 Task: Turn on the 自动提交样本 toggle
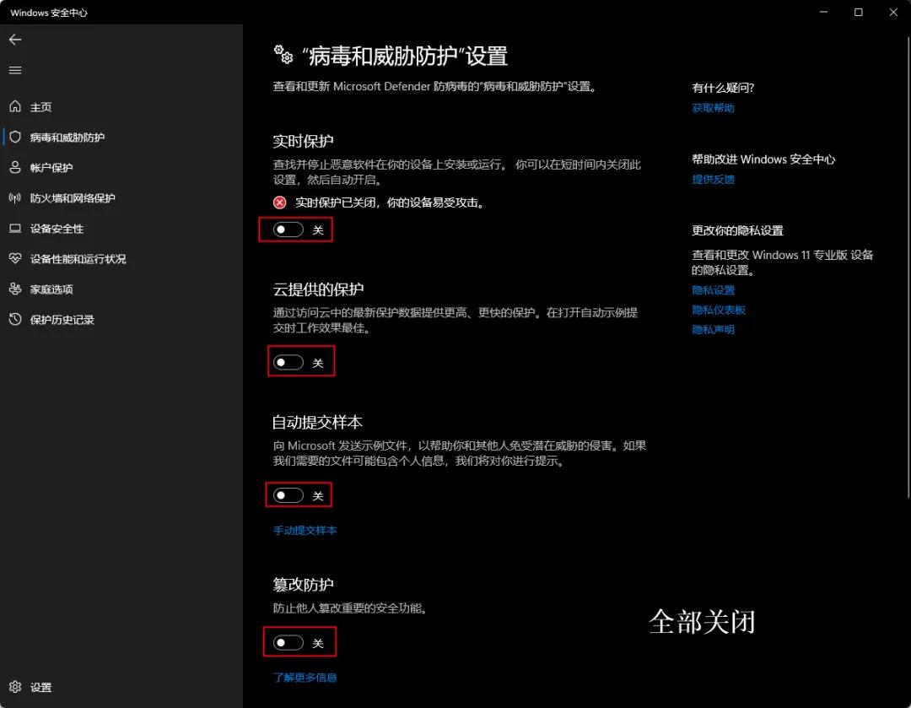pyautogui.click(x=288, y=495)
